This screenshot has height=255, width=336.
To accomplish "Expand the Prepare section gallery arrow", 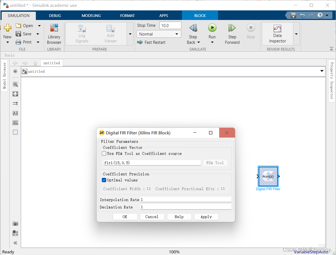I will point(130,34).
